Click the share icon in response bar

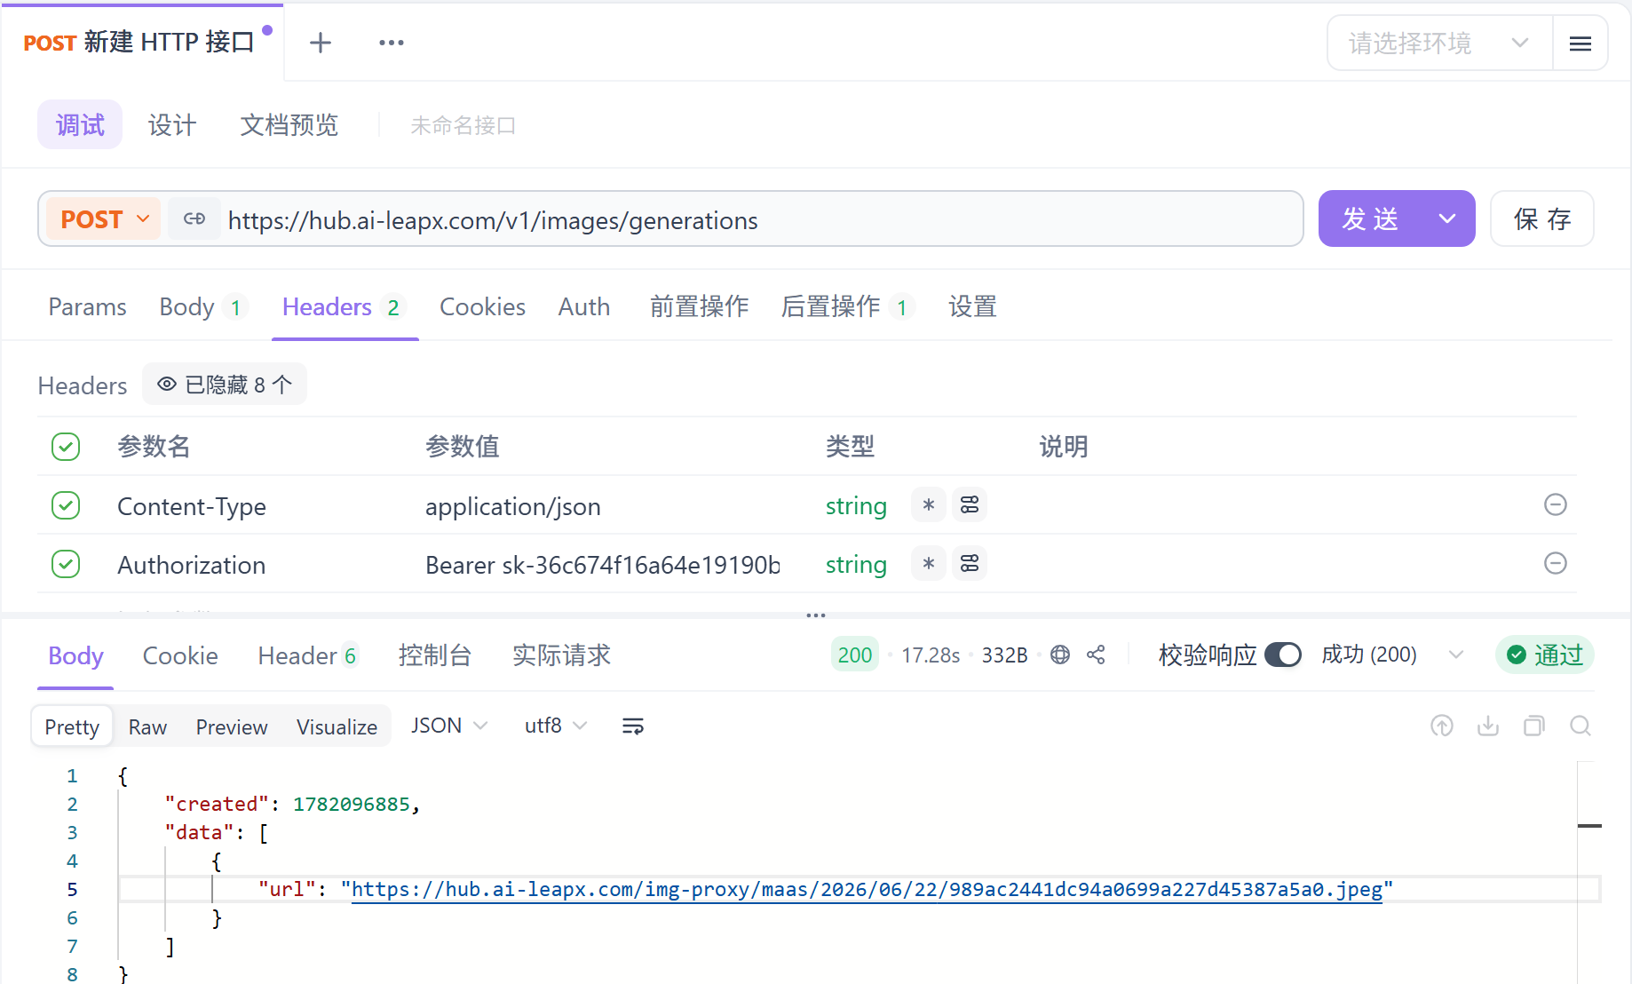point(1097,655)
